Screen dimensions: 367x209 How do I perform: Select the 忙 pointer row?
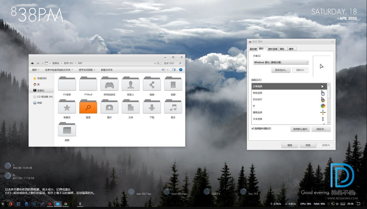(289, 106)
